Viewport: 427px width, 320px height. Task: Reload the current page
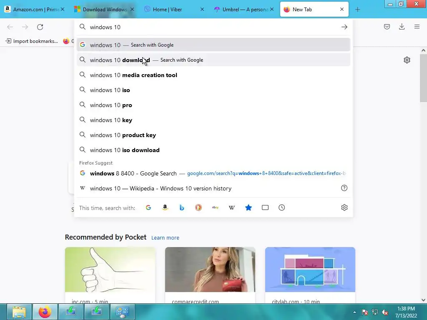click(40, 27)
